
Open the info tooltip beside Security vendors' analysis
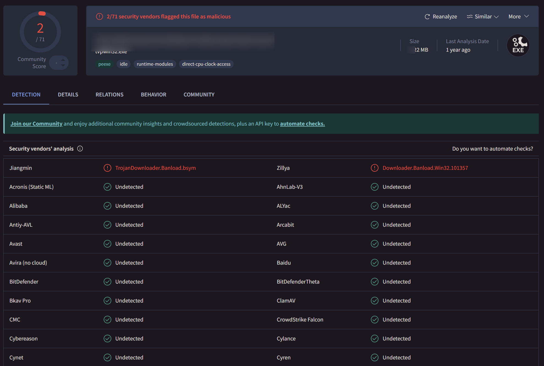(x=80, y=149)
